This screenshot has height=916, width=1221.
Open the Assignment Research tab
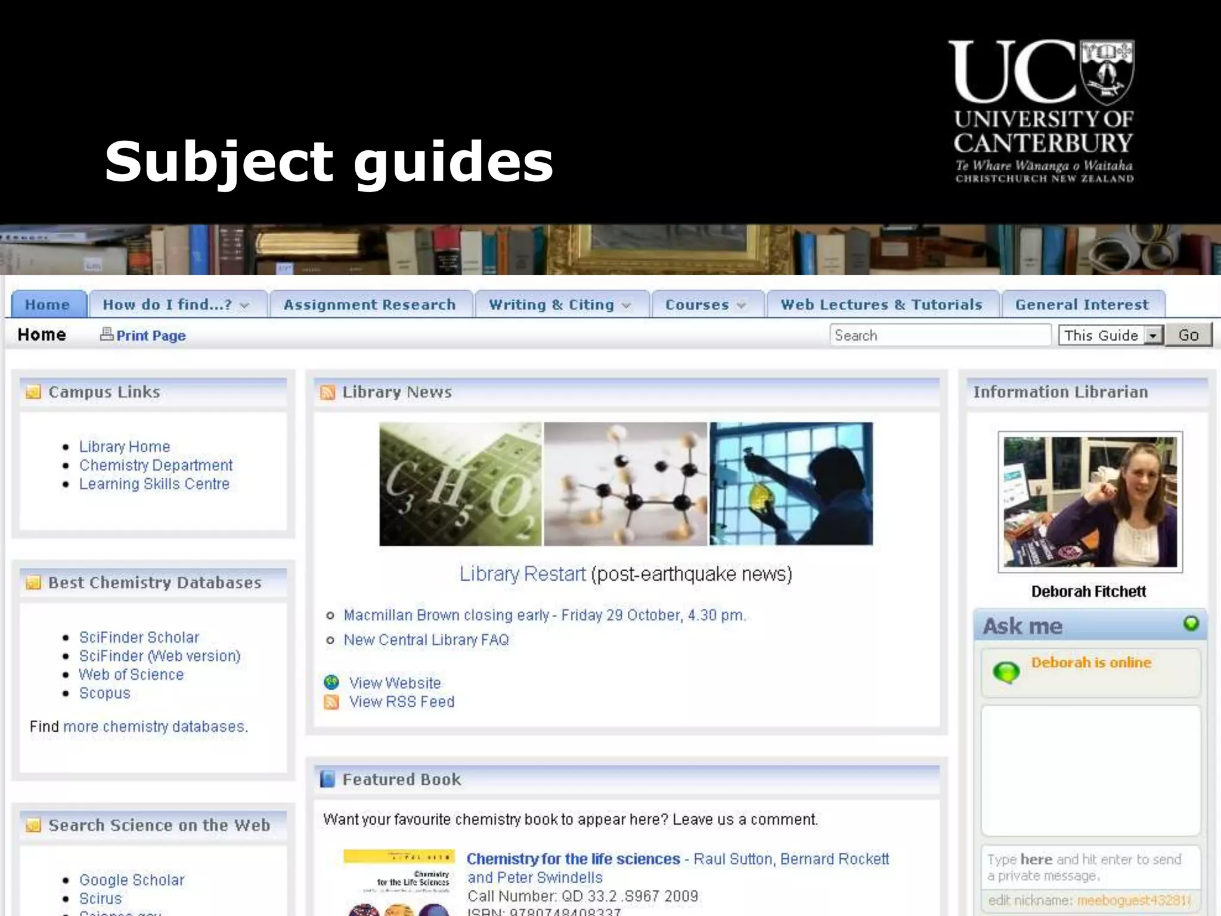click(x=370, y=304)
